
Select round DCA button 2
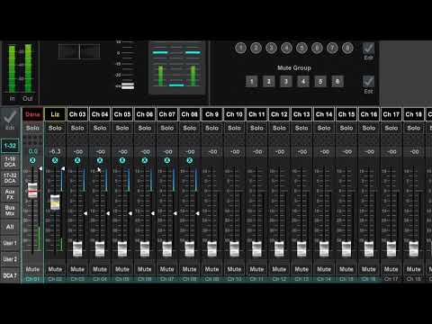pos(256,48)
